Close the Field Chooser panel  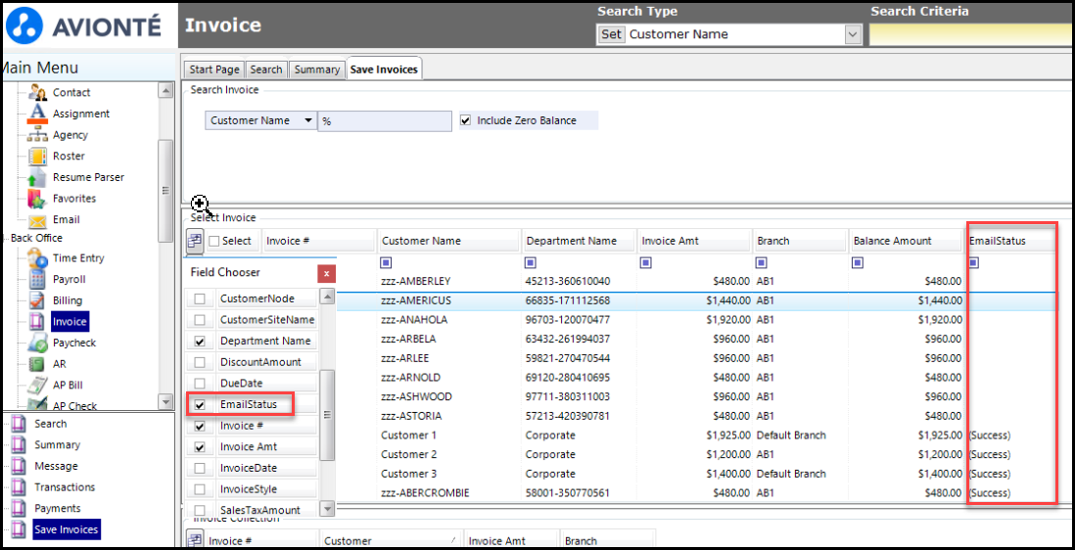point(326,274)
